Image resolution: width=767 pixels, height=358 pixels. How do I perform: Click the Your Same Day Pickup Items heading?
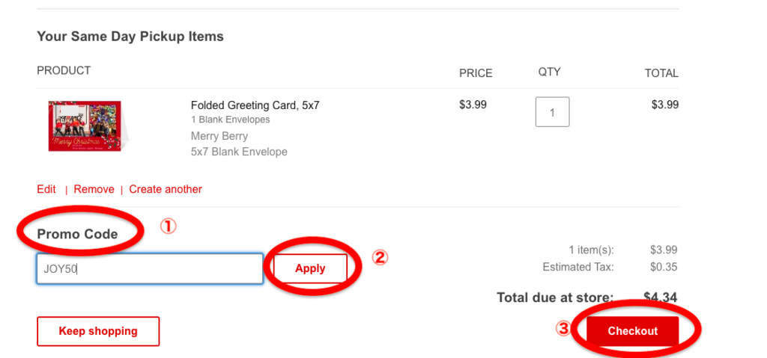coord(130,37)
